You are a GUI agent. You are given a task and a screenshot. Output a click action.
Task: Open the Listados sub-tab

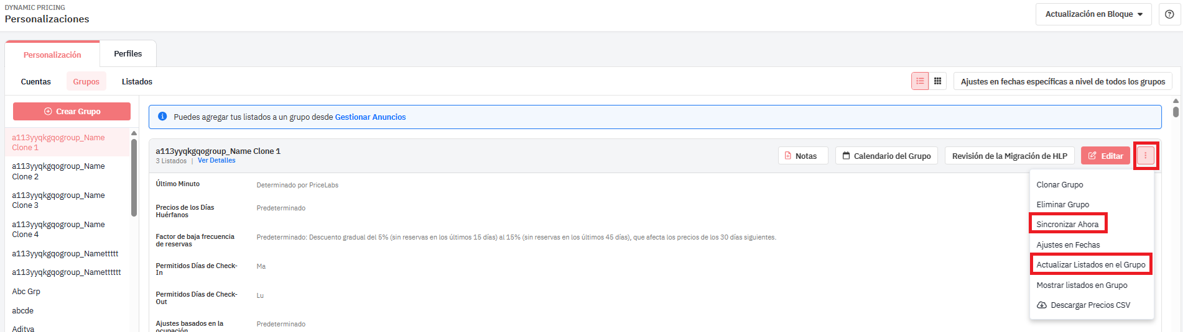click(x=137, y=82)
